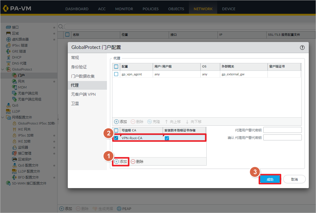316x213 pixels.
Task: Tick the gp_vpn_agent row checkbox
Action: [x=116, y=74]
